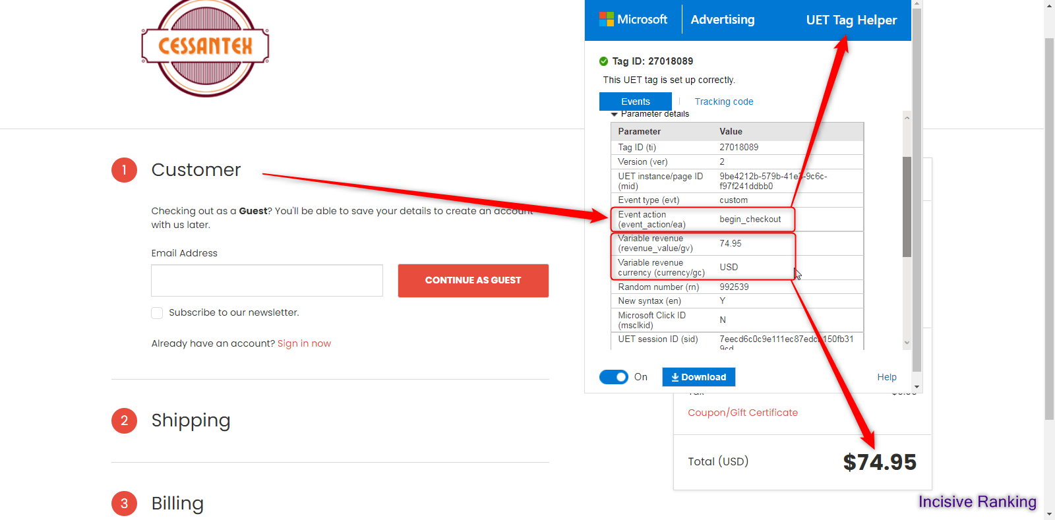Click the Microsoft logo in the helper header
The height and width of the screenshot is (520, 1055).
pyautogui.click(x=606, y=20)
